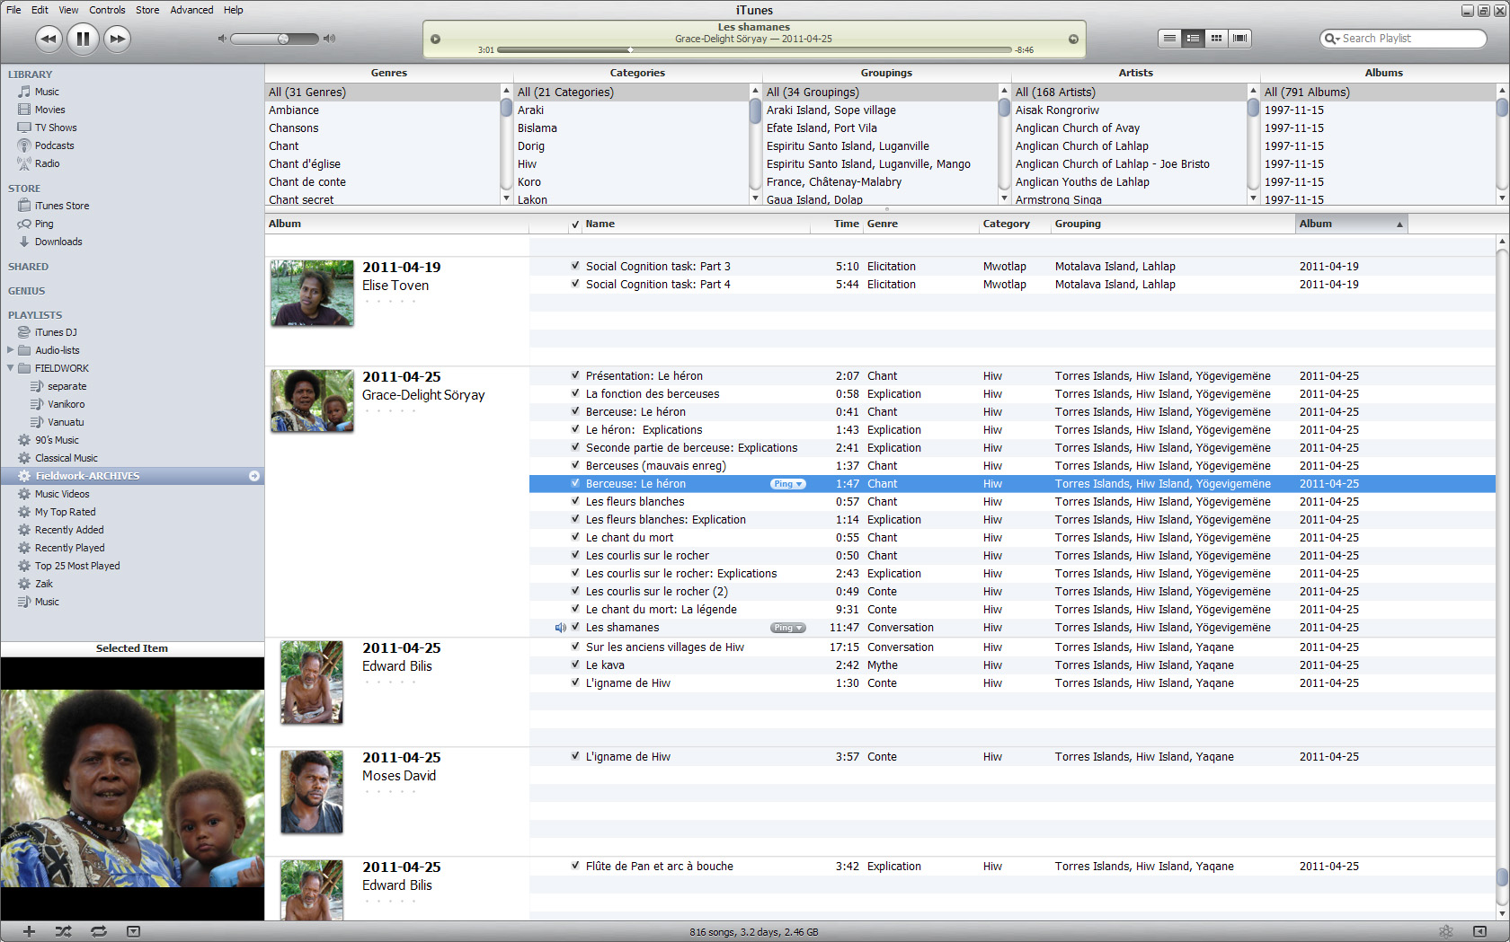Toggle repeat mode in bottom bar
The image size is (1510, 942).
[98, 931]
